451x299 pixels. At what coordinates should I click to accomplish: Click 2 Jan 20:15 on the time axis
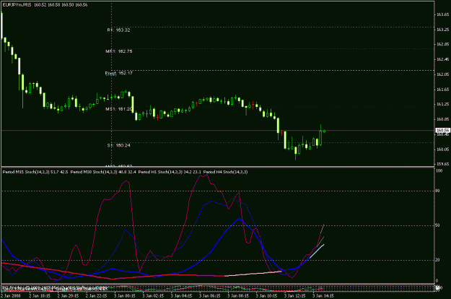coord(68,296)
